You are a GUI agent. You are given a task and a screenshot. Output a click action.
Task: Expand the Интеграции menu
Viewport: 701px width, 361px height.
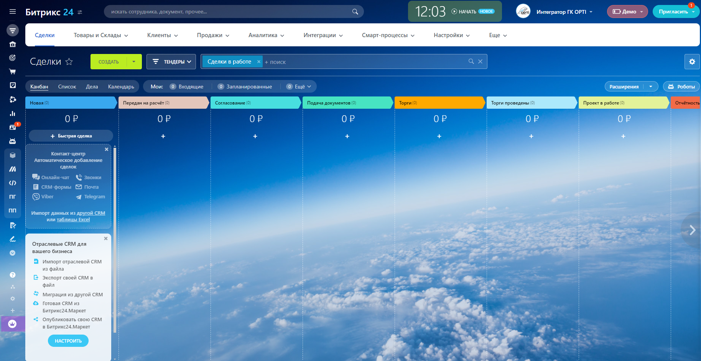[x=323, y=35]
